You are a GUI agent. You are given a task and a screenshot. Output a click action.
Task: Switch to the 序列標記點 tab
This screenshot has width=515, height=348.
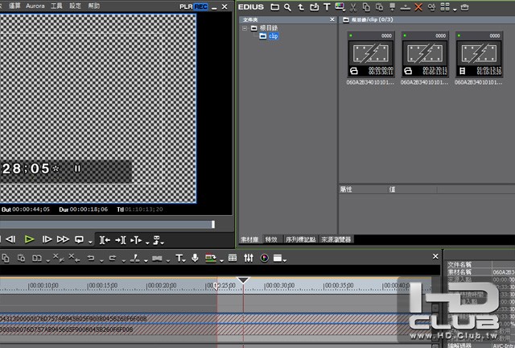click(x=300, y=239)
